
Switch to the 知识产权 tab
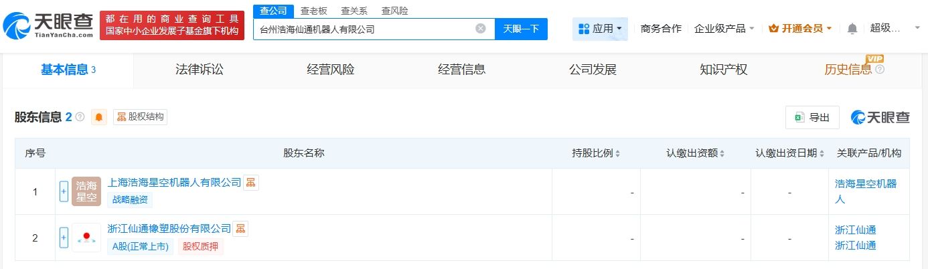[x=724, y=70]
